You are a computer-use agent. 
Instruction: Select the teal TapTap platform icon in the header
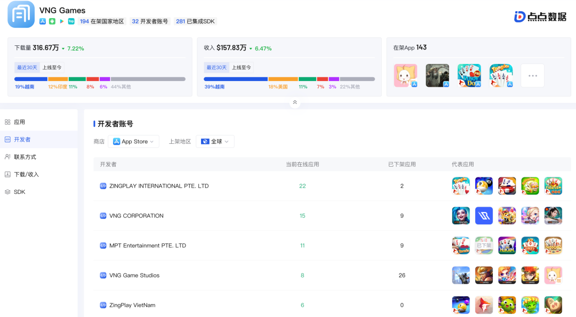pos(71,21)
